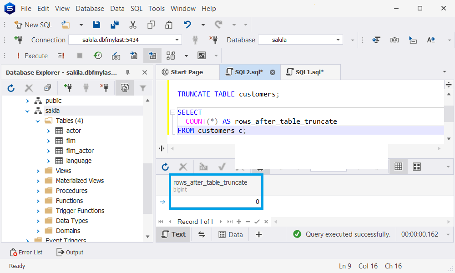Refresh the Database Explorer tree

[10, 88]
